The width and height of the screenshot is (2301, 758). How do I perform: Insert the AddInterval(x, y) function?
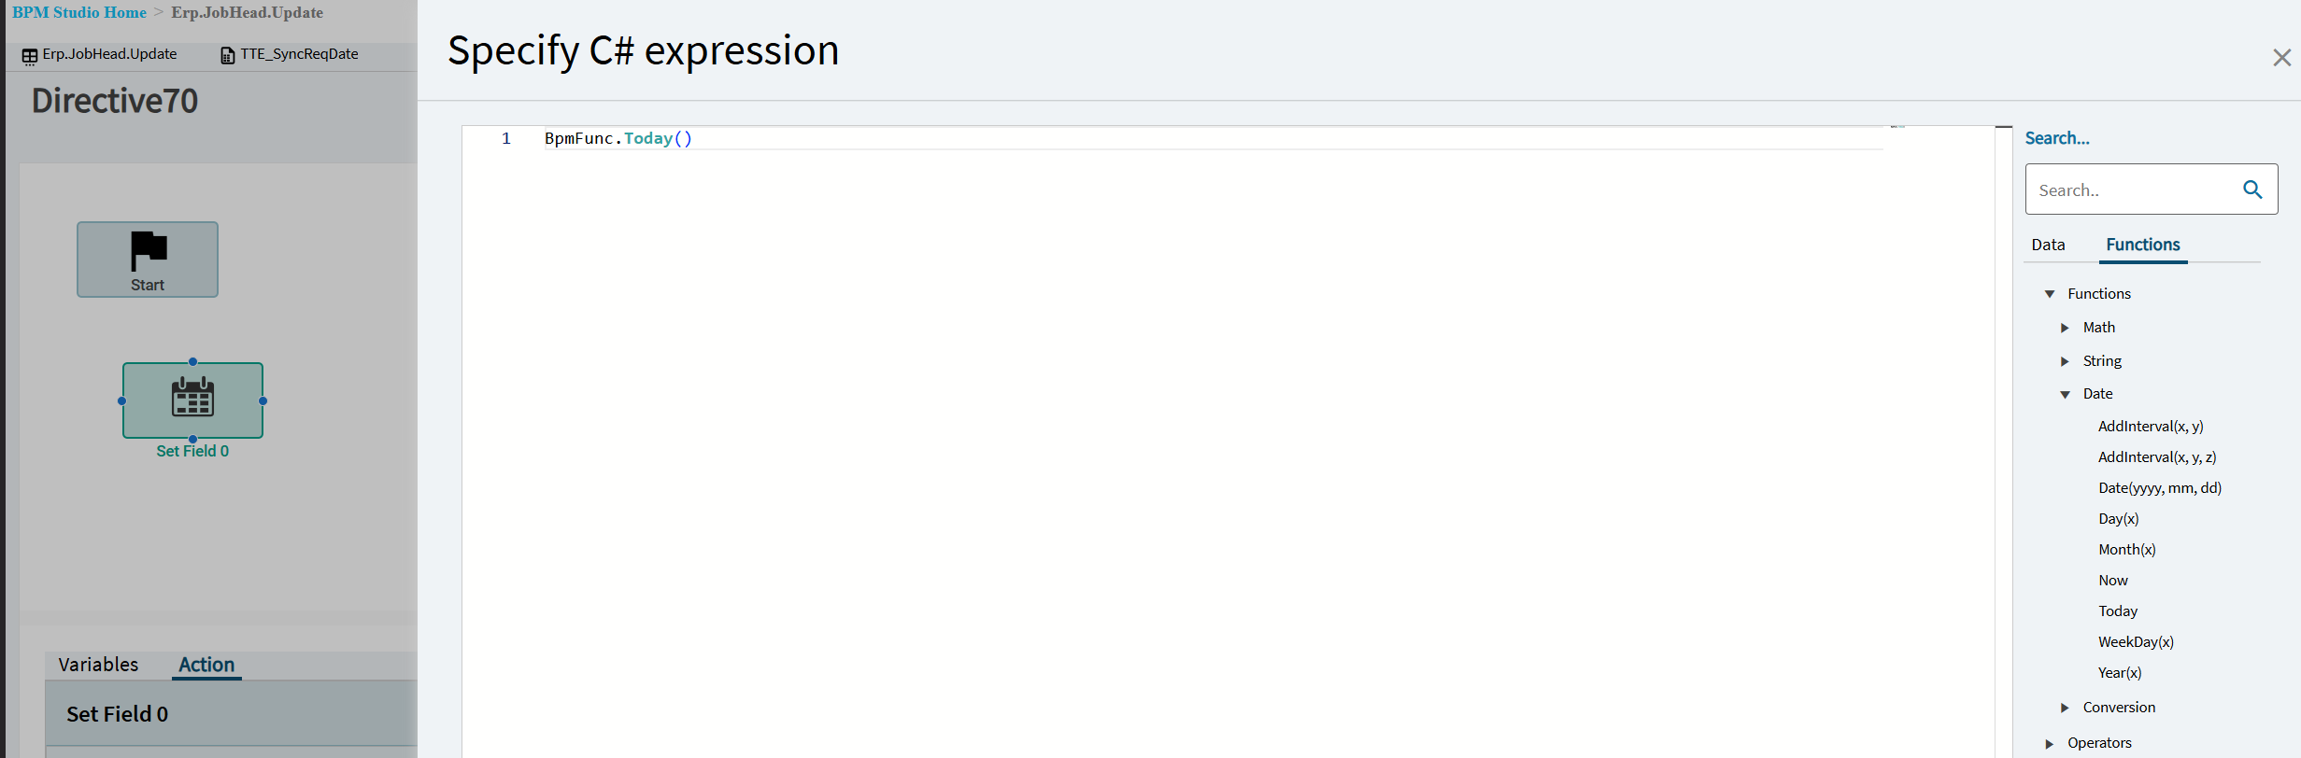2151,426
